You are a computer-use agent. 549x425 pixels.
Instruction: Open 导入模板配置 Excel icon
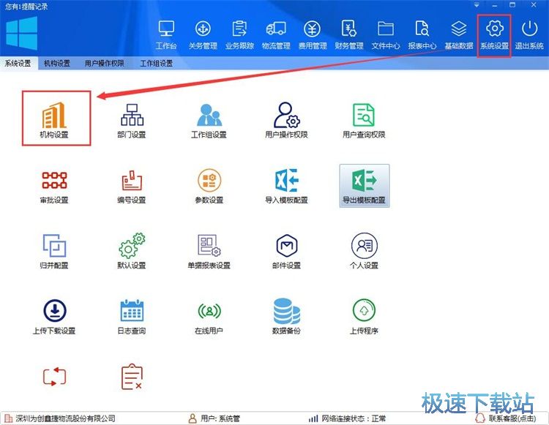286,187
